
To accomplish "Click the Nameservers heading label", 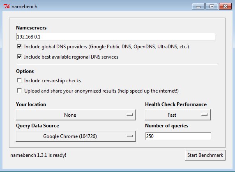I will pos(31,28).
